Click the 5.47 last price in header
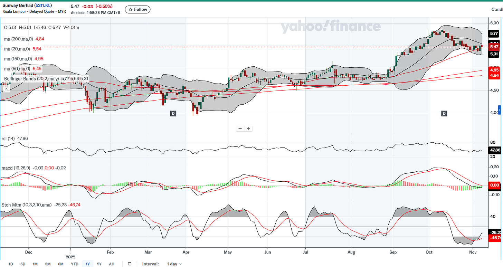This screenshot has width=503, height=267. coord(75,6)
